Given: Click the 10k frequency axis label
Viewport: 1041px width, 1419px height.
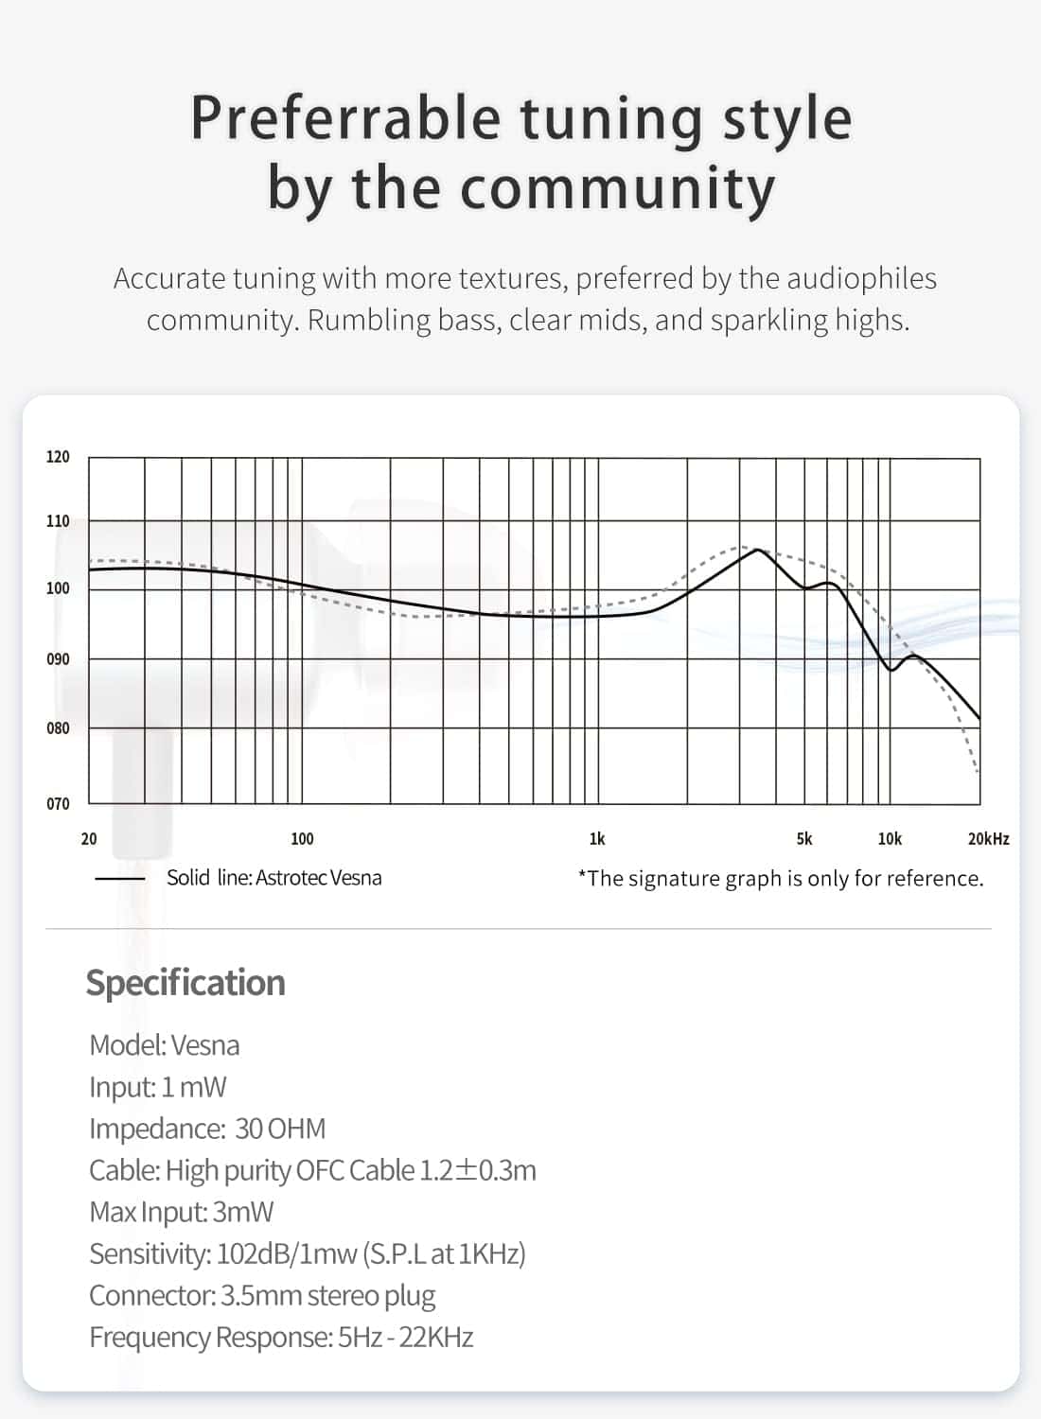Looking at the screenshot, I should click(x=890, y=839).
